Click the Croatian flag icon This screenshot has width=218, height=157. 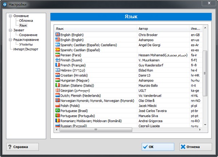coord(57,75)
